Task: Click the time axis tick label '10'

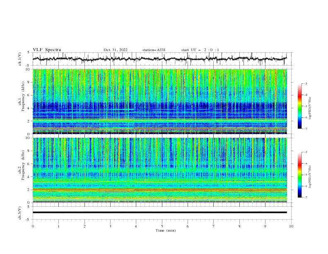Action: point(291,226)
